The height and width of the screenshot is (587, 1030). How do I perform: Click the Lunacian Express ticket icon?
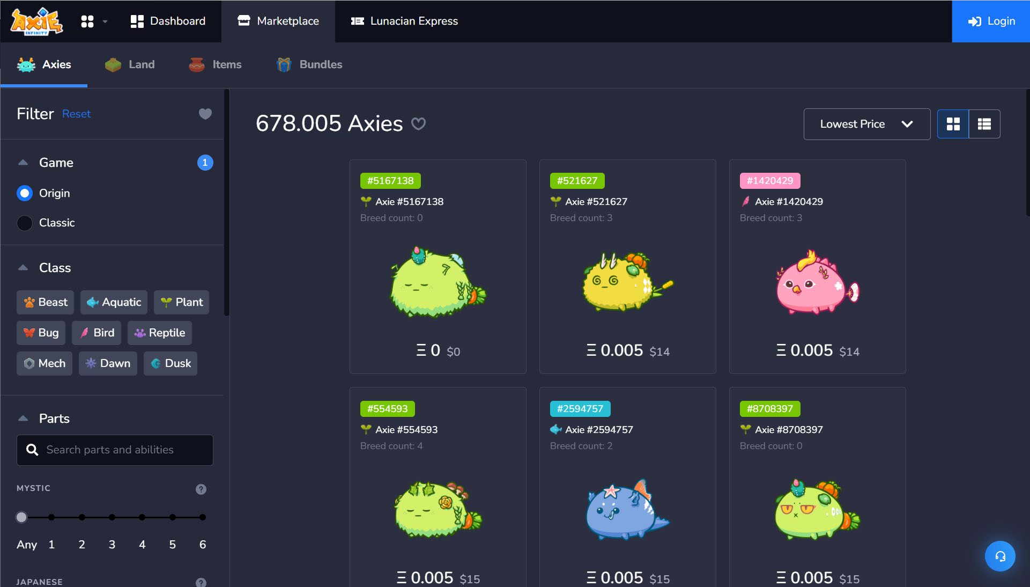pos(358,21)
